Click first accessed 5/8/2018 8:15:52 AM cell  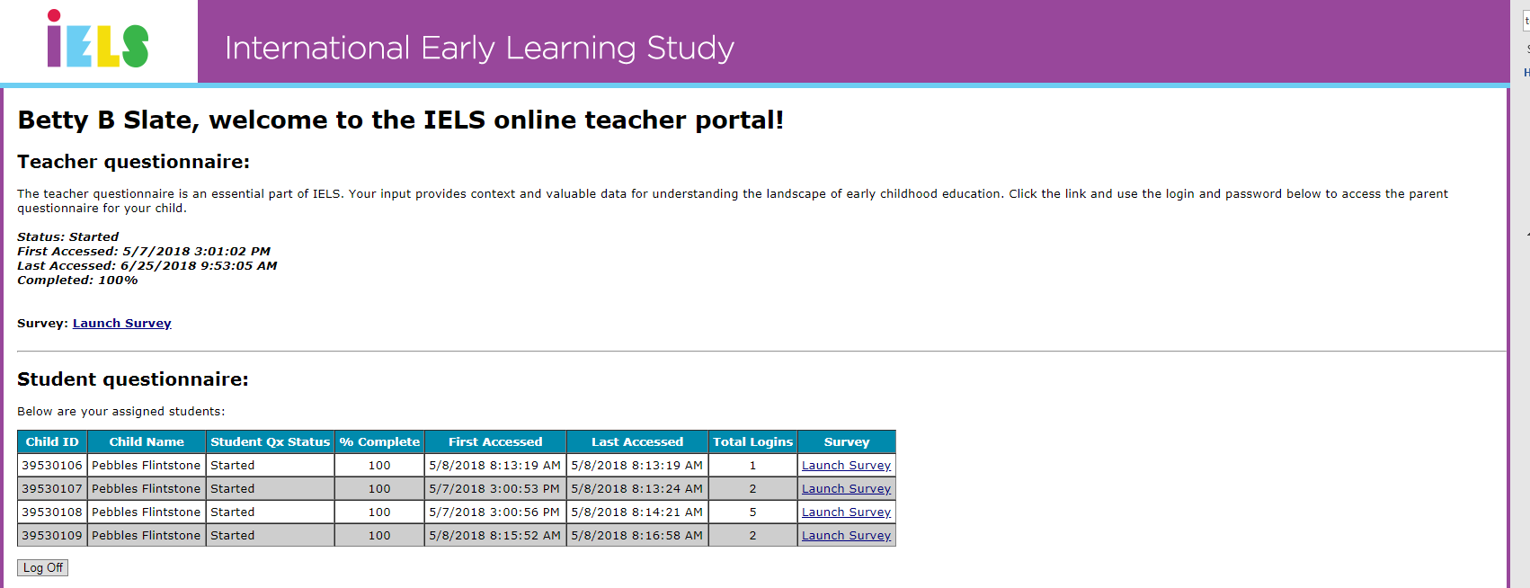click(495, 536)
